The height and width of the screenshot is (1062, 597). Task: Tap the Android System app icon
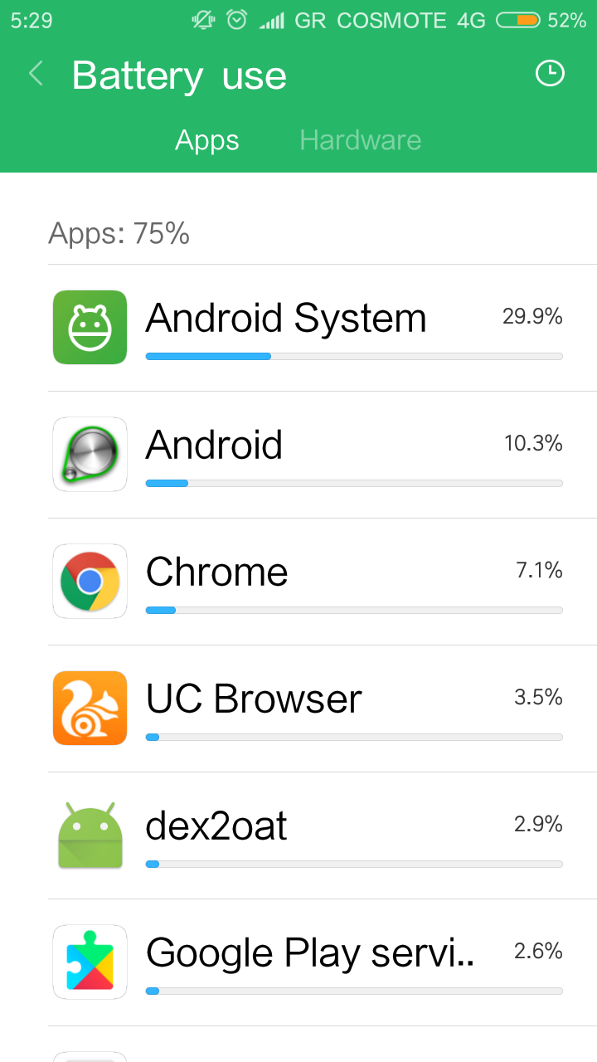pyautogui.click(x=90, y=327)
